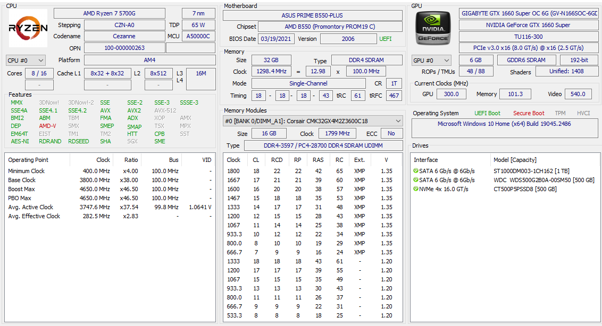Screen dimensions: 602x326
Task: Click the AM4 platform field
Action: [x=150, y=60]
